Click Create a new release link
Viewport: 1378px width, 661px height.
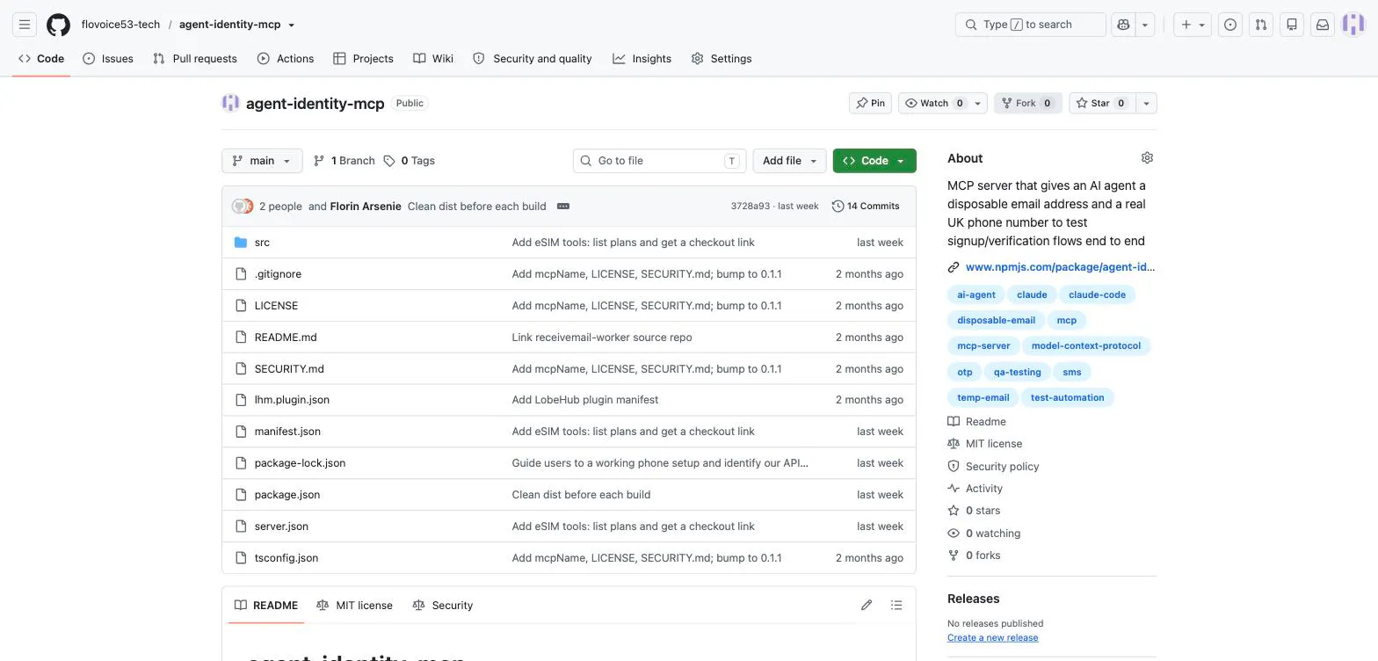pos(992,638)
